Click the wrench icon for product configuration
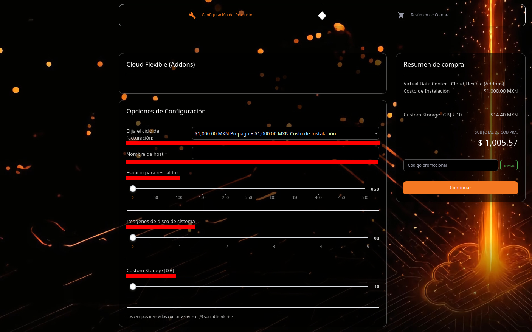This screenshot has width=532, height=332. point(192,15)
